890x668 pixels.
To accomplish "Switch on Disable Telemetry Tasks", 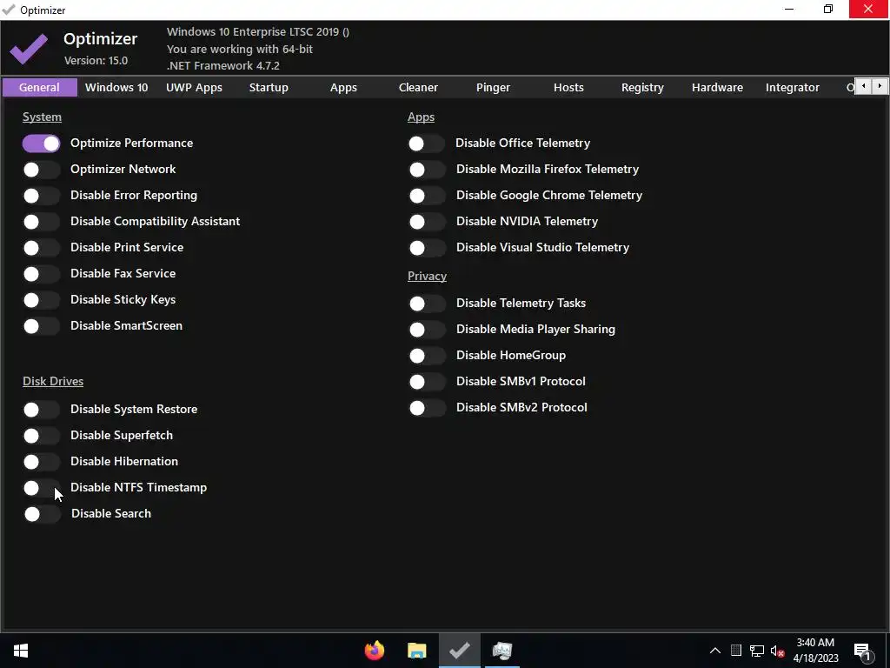I will 428,304.
